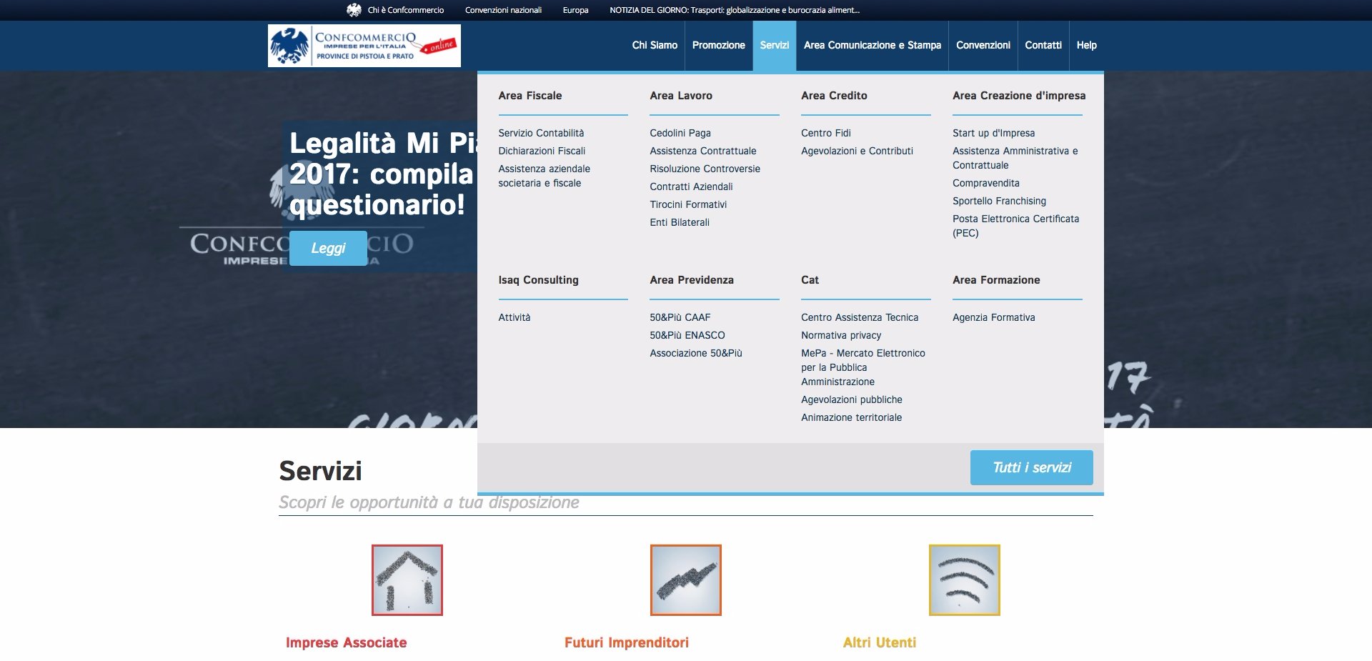
Task: Open Tirocini Formativi
Action: point(688,204)
